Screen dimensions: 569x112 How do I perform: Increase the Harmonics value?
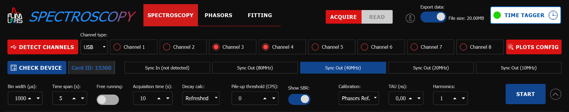455,98
